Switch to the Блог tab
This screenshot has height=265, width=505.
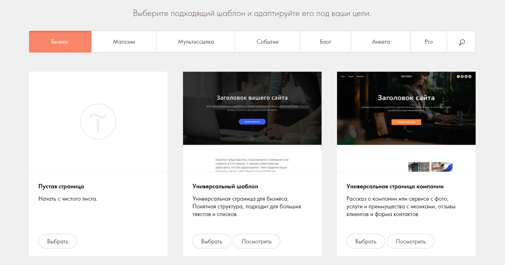click(326, 42)
